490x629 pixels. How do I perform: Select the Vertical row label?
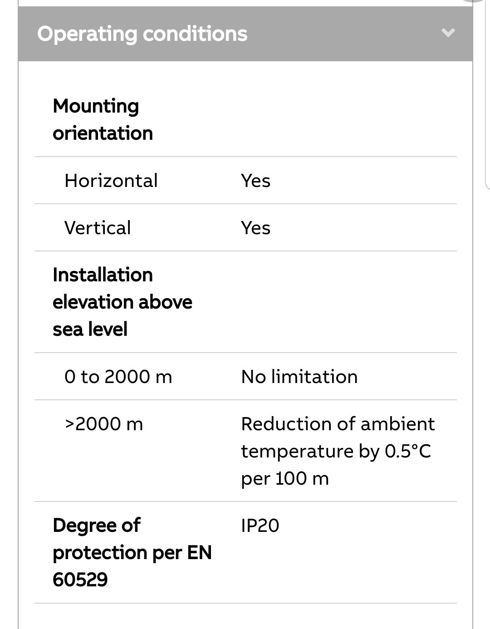point(98,228)
